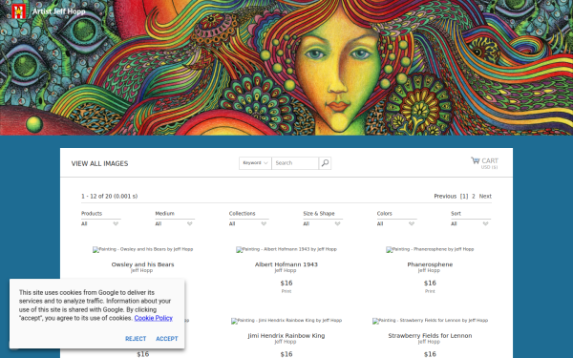Expand the Medium filter dropdown
This screenshot has height=358, width=573.
[175, 223]
